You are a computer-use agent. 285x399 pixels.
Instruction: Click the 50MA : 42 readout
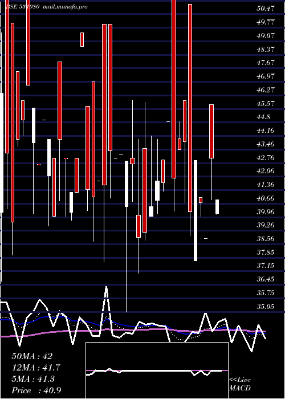(x=32, y=356)
